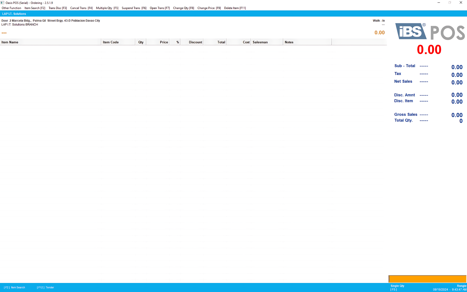The width and height of the screenshot is (467, 292).
Task: Toggle Single Qty [F5] mode in footer
Action: click(x=397, y=287)
